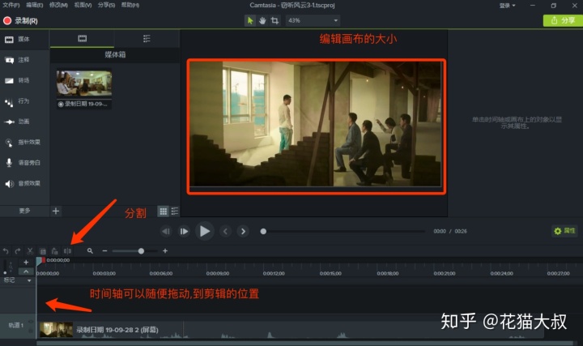Open the 帮助(H) menu
The width and height of the screenshot is (583, 346).
point(130,5)
